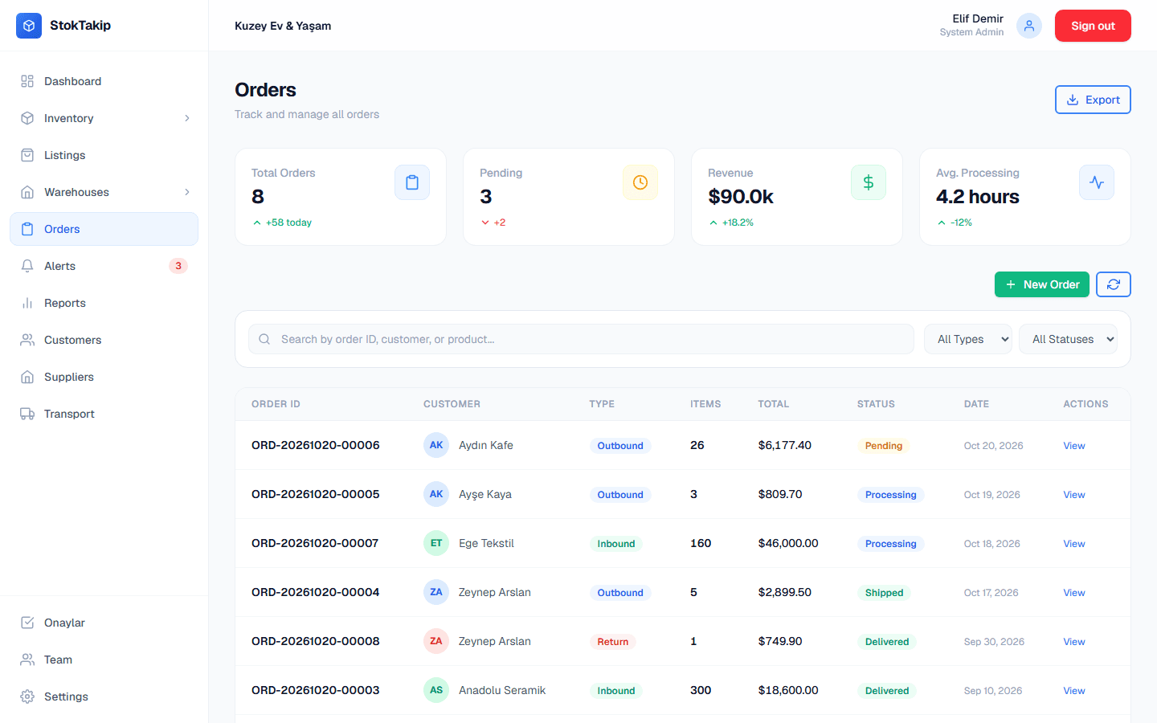Click the $46,000.00 total cell
The image size is (1157, 723).
pos(788,543)
